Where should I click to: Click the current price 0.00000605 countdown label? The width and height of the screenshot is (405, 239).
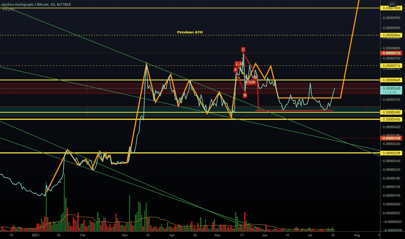tap(391, 90)
